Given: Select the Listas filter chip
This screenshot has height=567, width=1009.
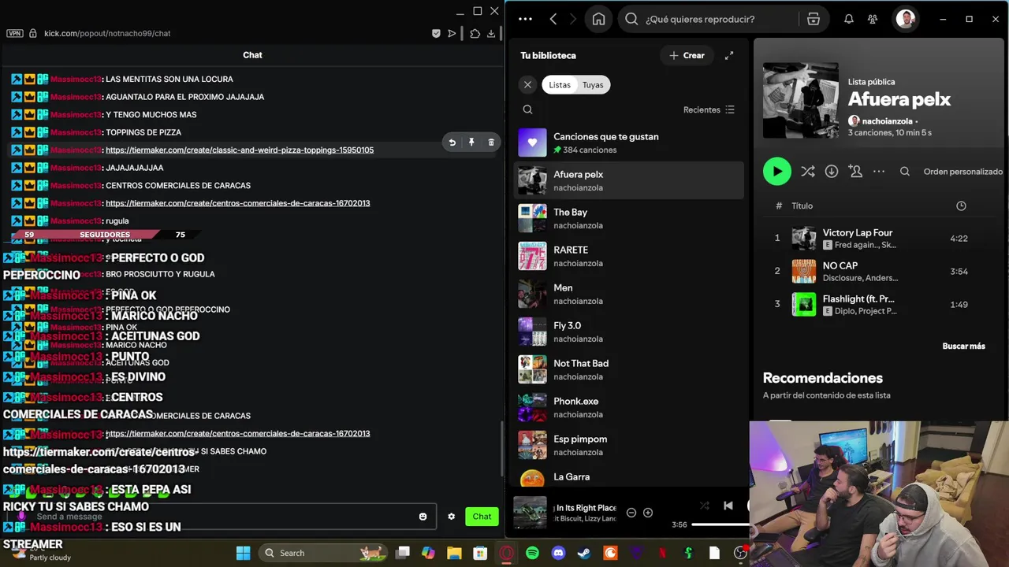Looking at the screenshot, I should tap(560, 85).
